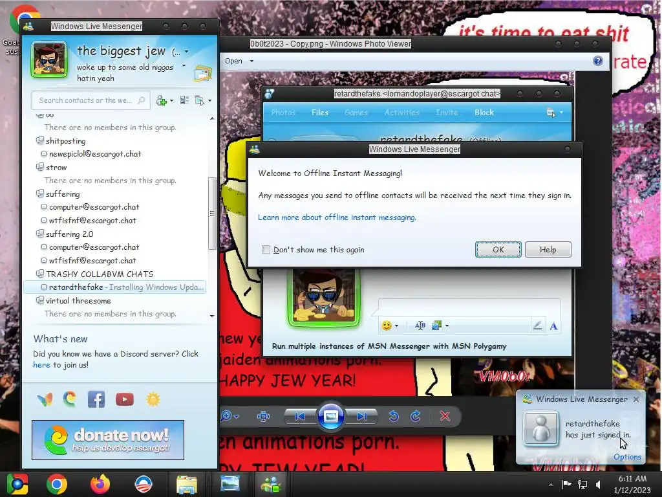Rotate image counterclockwise in Photo Viewer

tap(394, 417)
